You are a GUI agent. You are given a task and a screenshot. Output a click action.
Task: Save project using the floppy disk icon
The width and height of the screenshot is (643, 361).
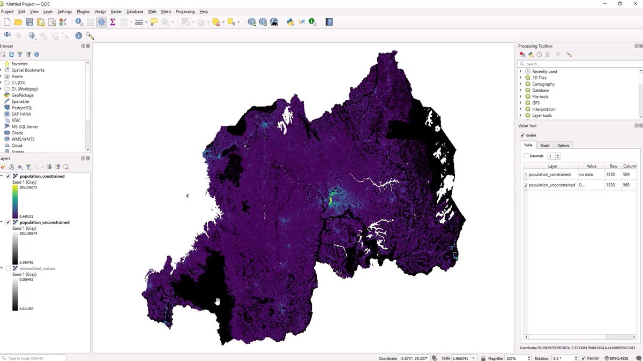29,22
